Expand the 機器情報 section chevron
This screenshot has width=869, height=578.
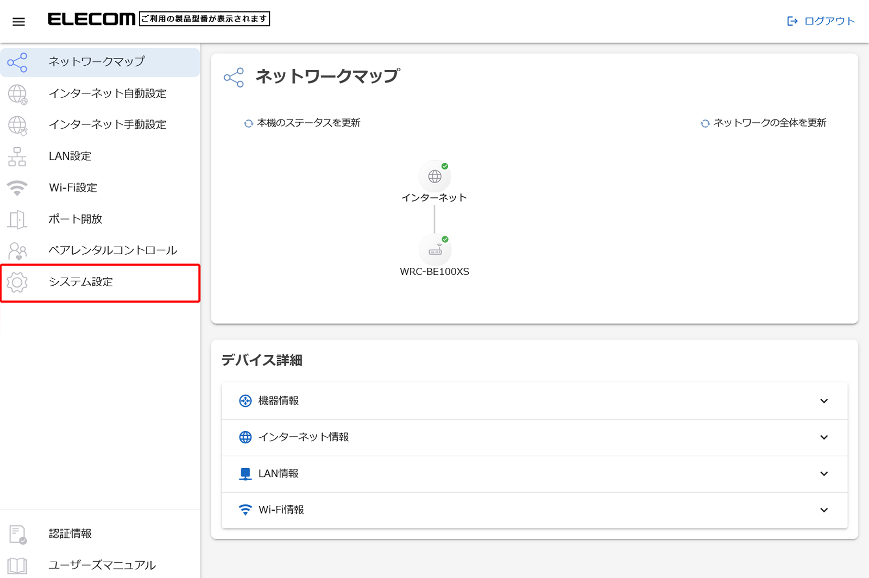point(824,401)
